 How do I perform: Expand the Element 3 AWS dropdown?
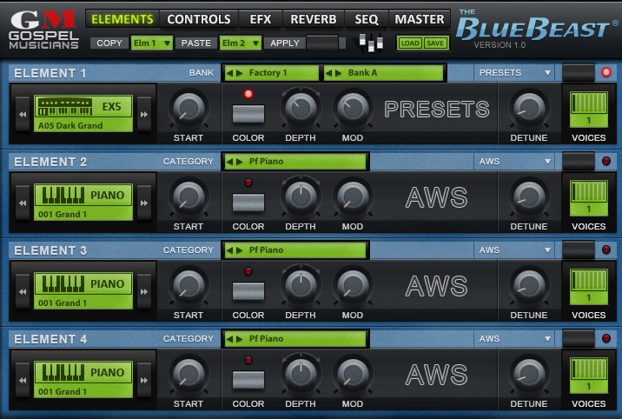pos(514,250)
